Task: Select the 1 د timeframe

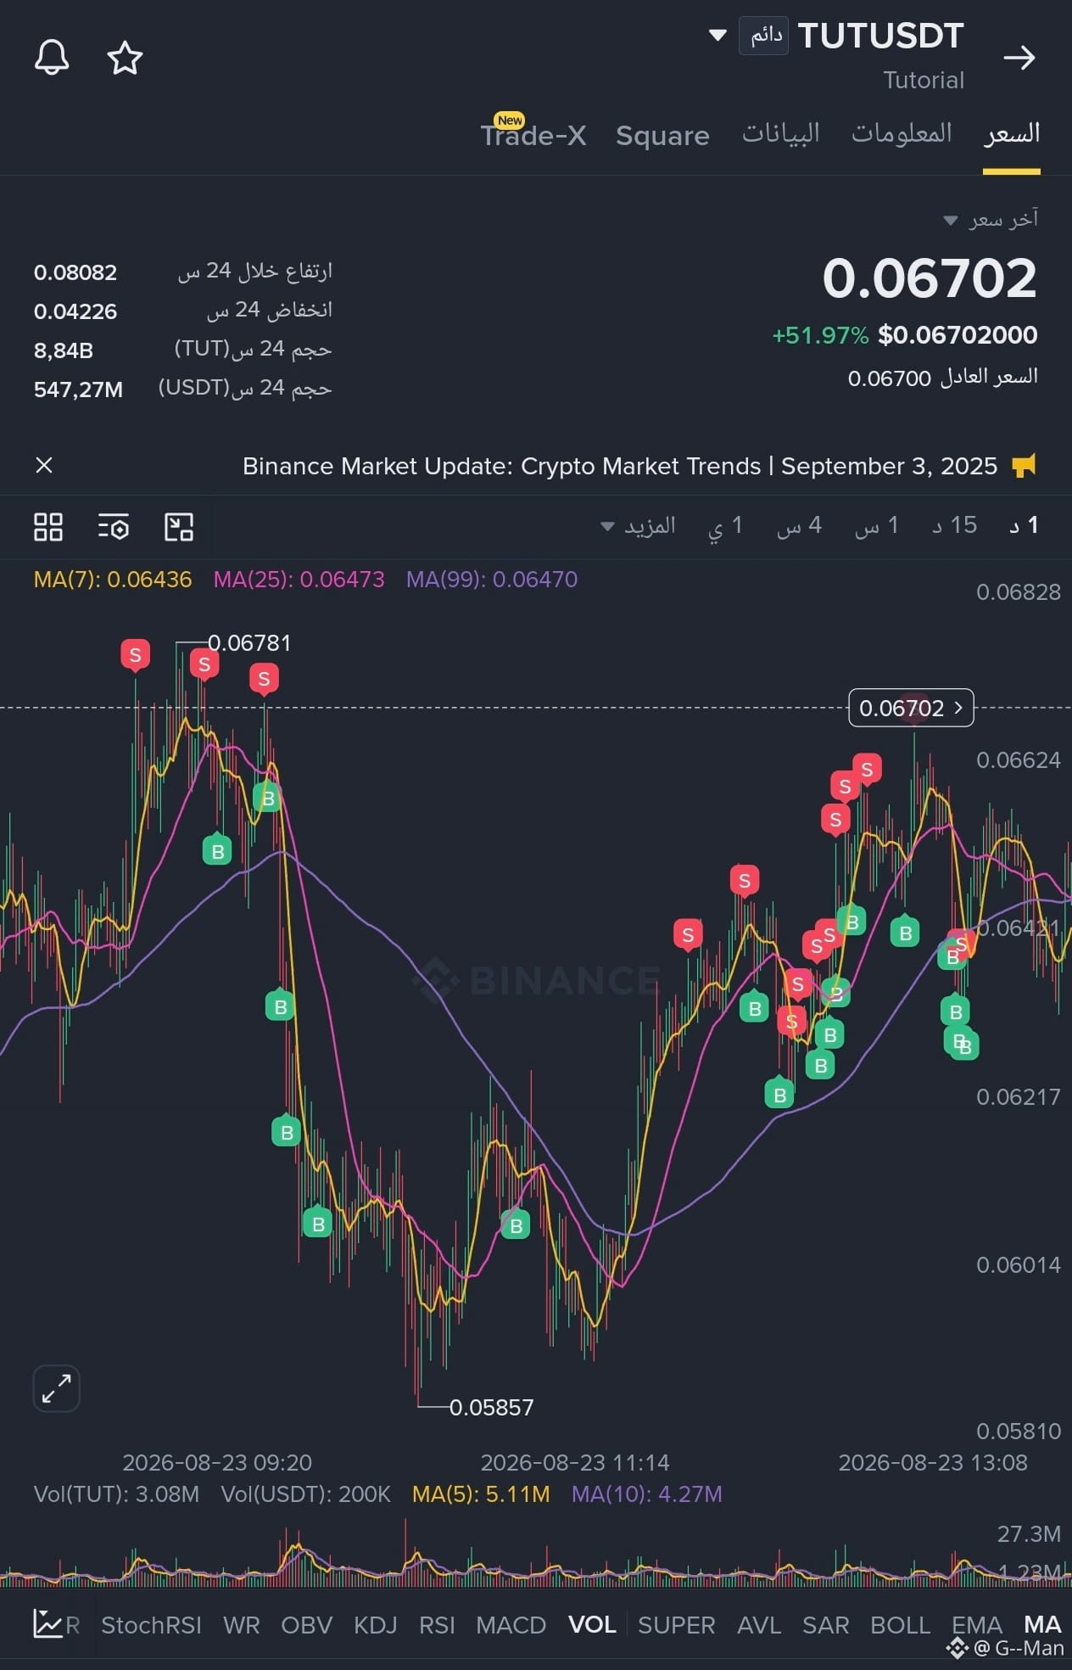Action: (x=1024, y=525)
